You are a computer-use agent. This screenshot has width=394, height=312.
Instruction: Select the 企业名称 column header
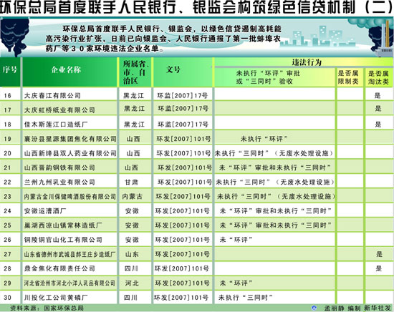67,69
